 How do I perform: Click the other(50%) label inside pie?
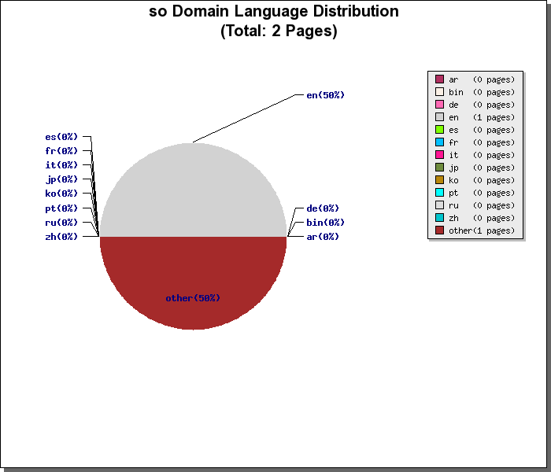pos(193,298)
